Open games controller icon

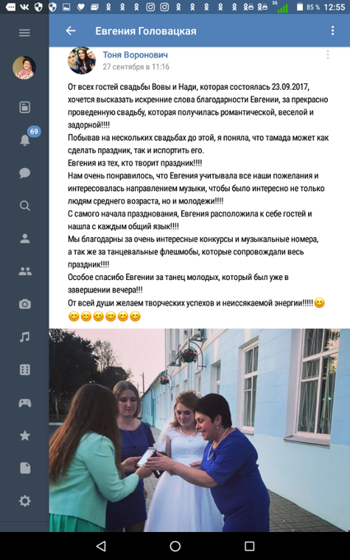25,403
